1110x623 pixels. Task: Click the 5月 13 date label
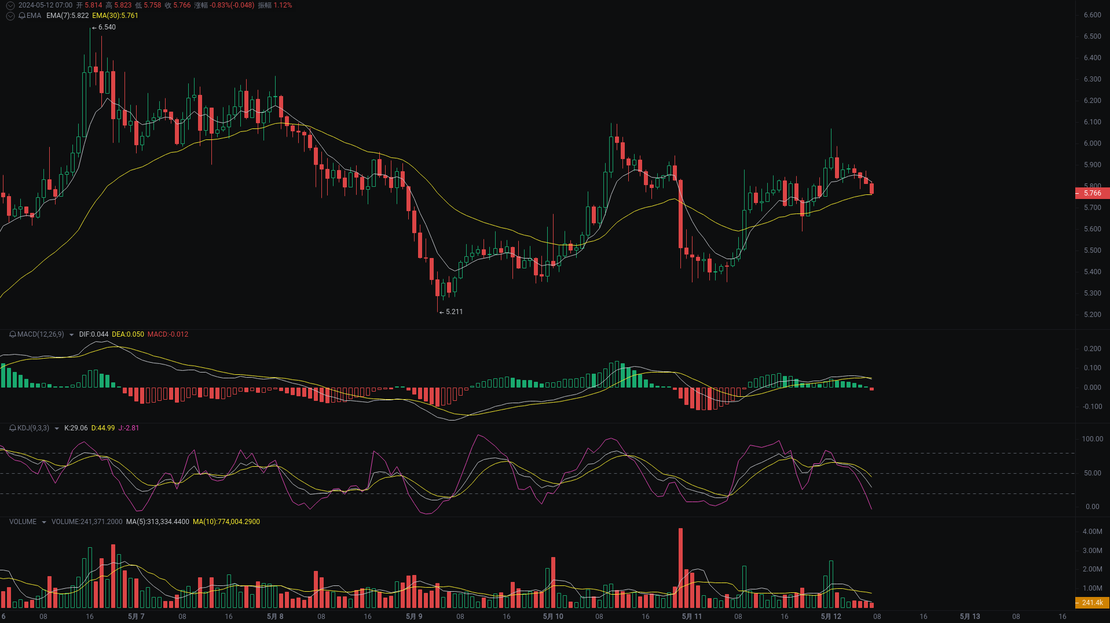[x=970, y=617]
